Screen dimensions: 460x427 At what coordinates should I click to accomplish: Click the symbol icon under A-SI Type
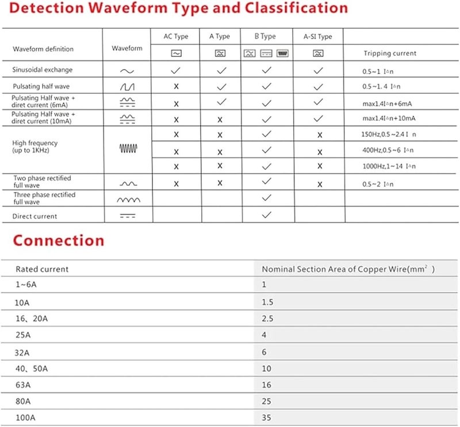click(318, 53)
